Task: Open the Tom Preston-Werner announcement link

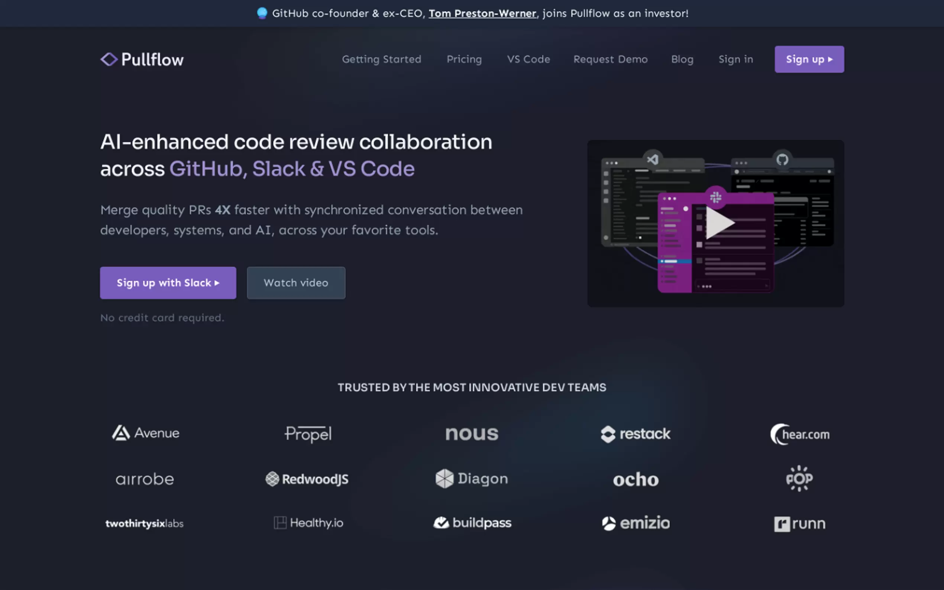Action: point(482,14)
